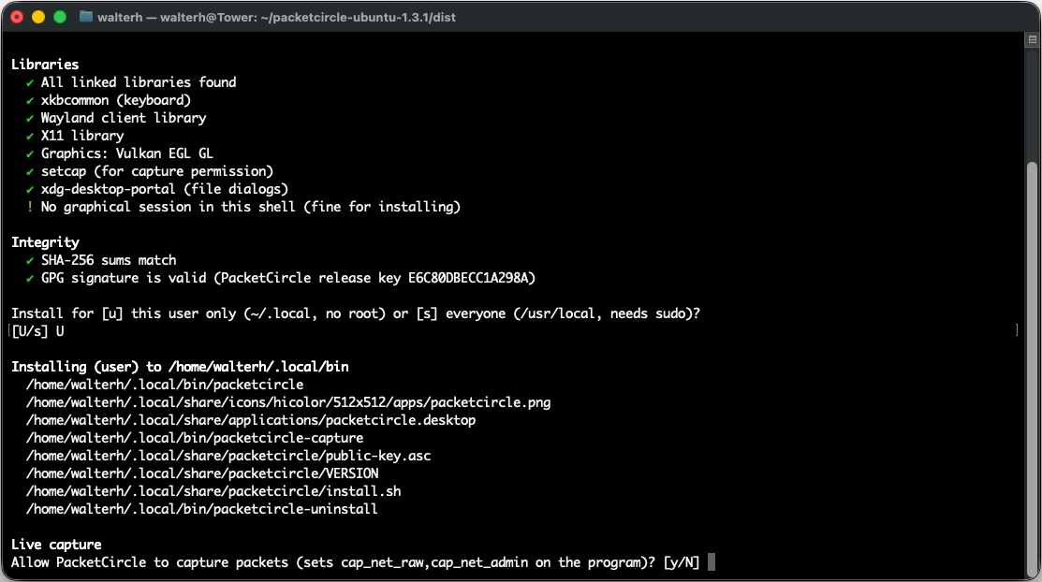Click the 'packetcircle.desktop' path line
Image resolution: width=1042 pixels, height=582 pixels.
point(251,420)
